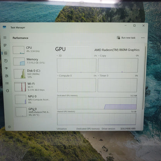The width and height of the screenshot is (161, 161).
Task: Open the Task Manager navigation hamburger menu
Action: pyautogui.click(x=5, y=38)
